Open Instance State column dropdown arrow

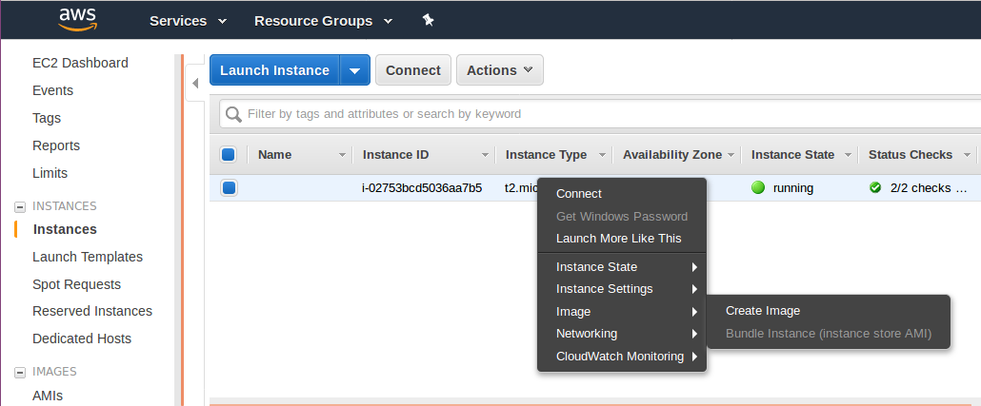tap(848, 155)
